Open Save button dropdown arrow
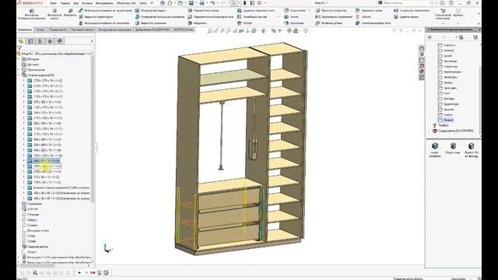 pyautogui.click(x=195, y=3)
